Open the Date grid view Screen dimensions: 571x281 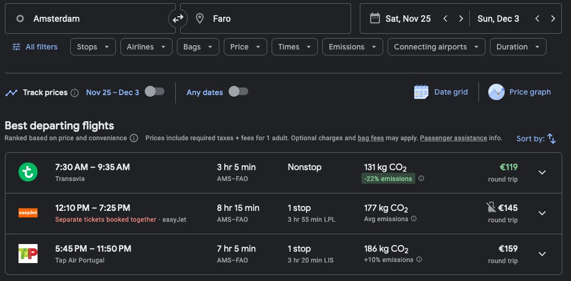(x=441, y=92)
